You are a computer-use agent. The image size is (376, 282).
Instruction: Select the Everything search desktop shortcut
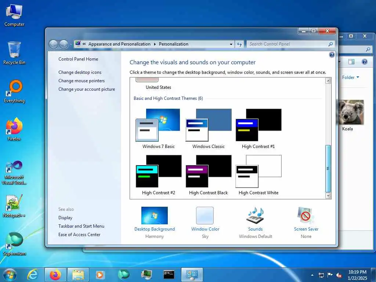pyautogui.click(x=14, y=91)
